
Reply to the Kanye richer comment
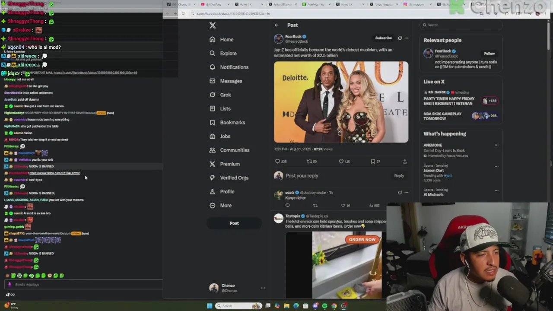coord(288,206)
